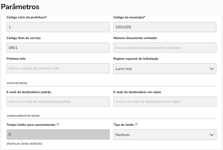Click the Regime especial de tributação label
Viewport: 223px width, 150px height.
click(136, 59)
